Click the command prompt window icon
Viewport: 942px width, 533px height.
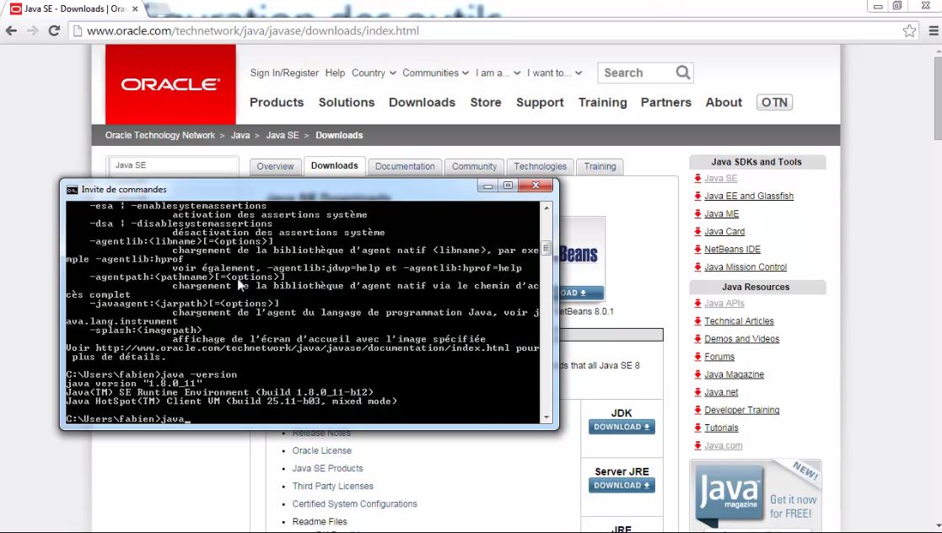pyautogui.click(x=72, y=189)
